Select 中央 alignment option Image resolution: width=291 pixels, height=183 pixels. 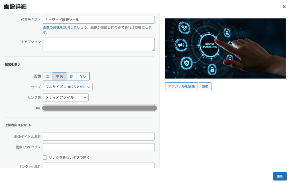click(59, 76)
